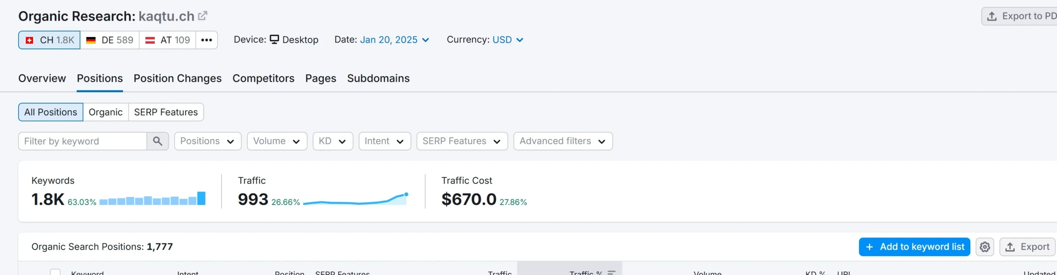Select the DE 589 database

click(x=109, y=40)
